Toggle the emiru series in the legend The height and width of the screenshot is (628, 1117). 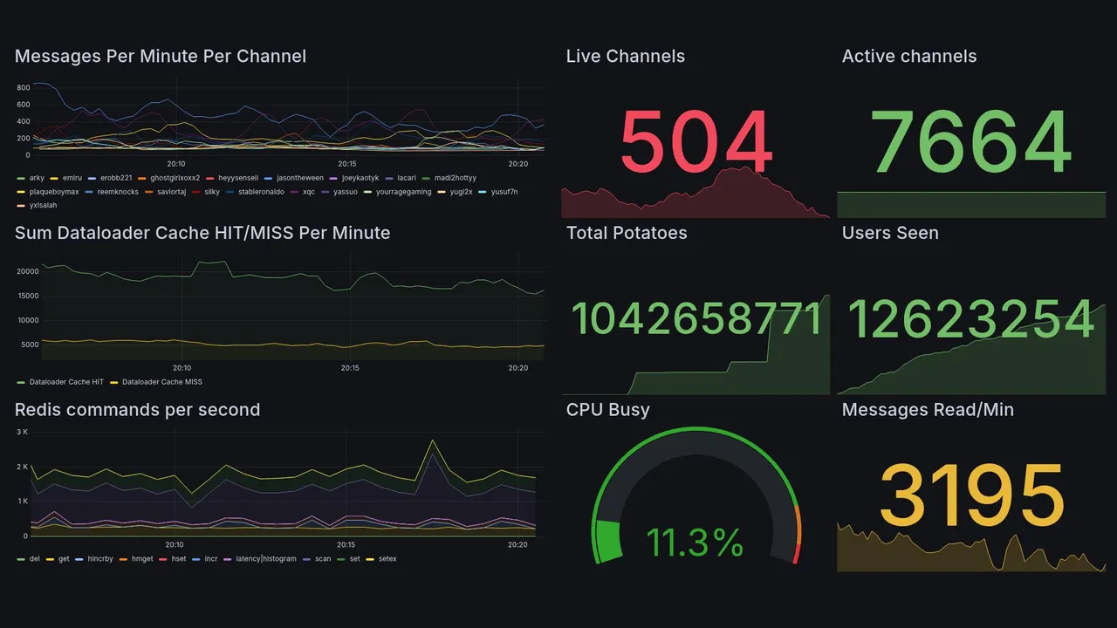65,178
